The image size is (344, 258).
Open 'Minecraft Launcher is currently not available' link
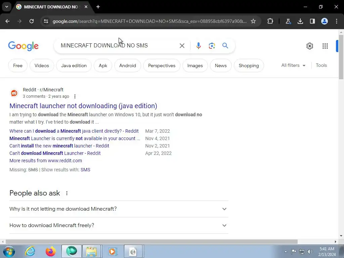click(75, 138)
